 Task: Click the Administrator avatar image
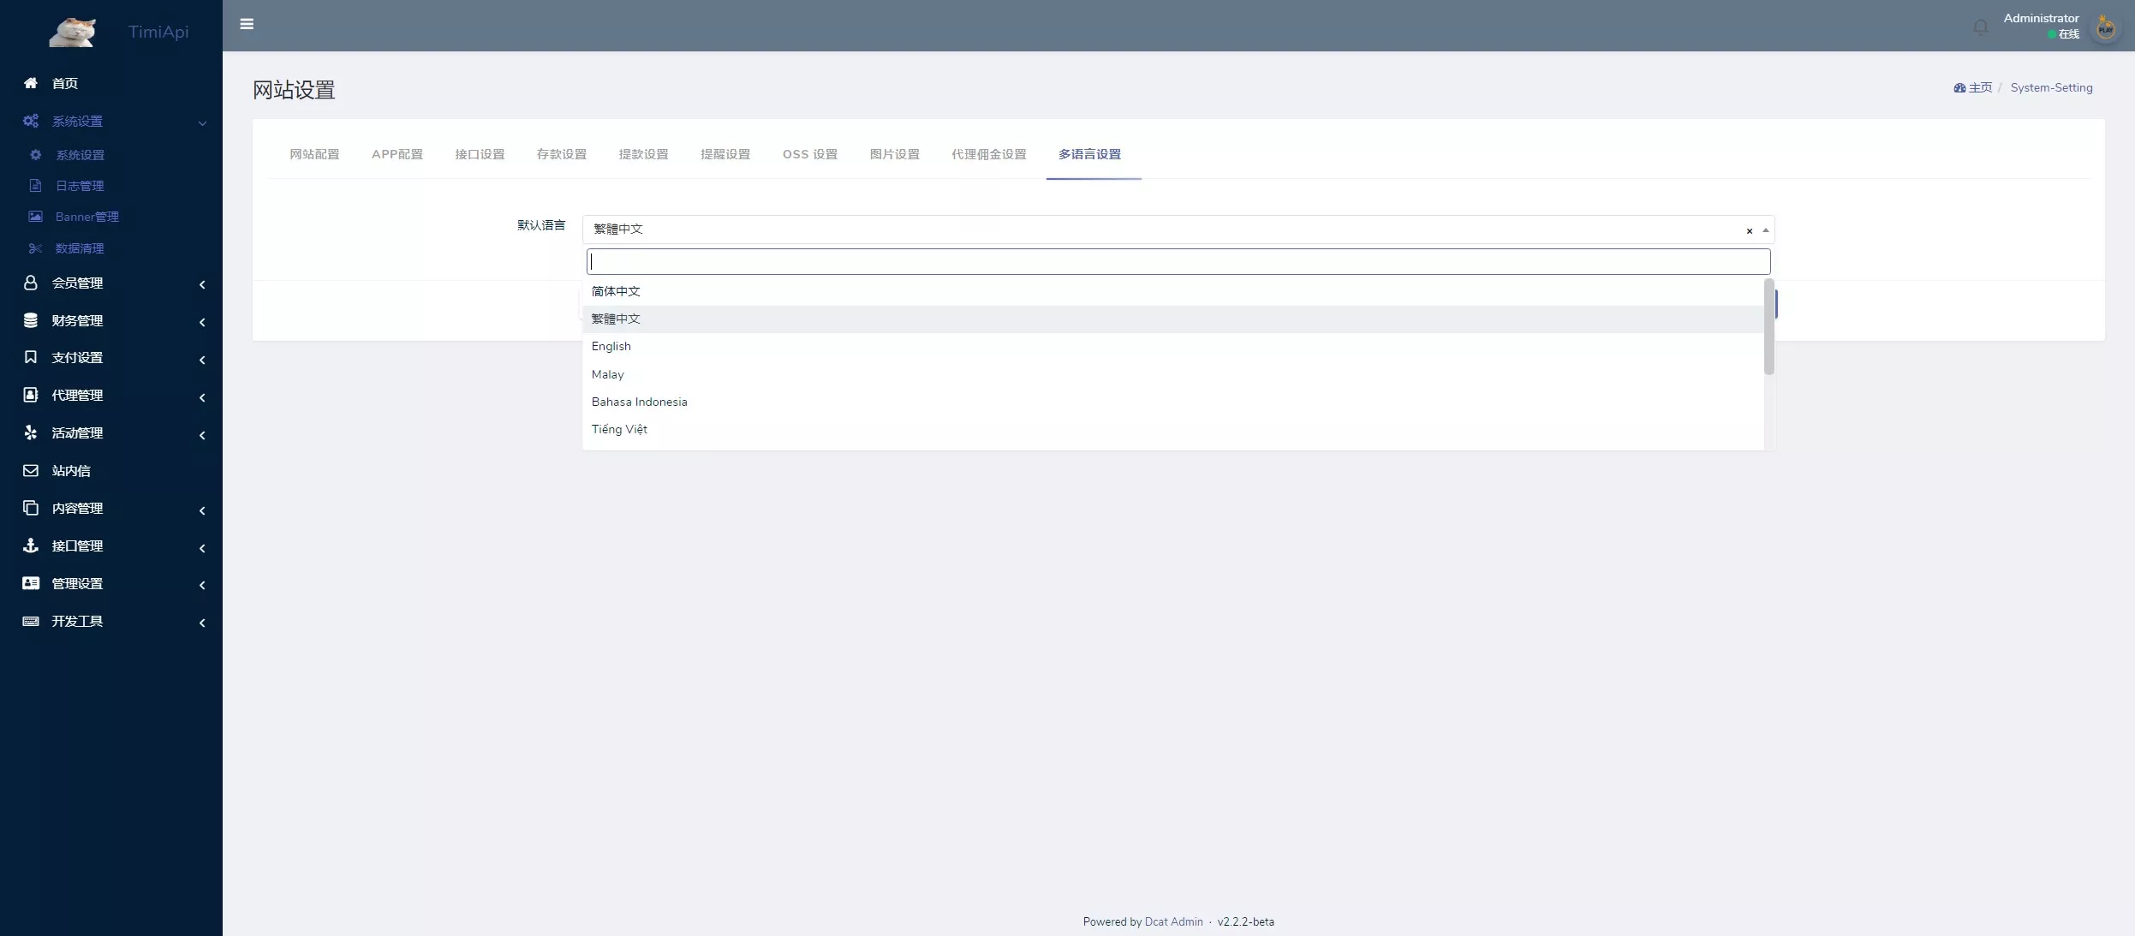(x=2105, y=28)
